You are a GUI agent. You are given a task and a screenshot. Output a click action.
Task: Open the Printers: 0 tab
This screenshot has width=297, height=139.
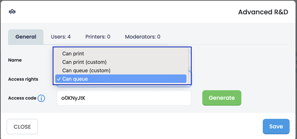(x=98, y=37)
